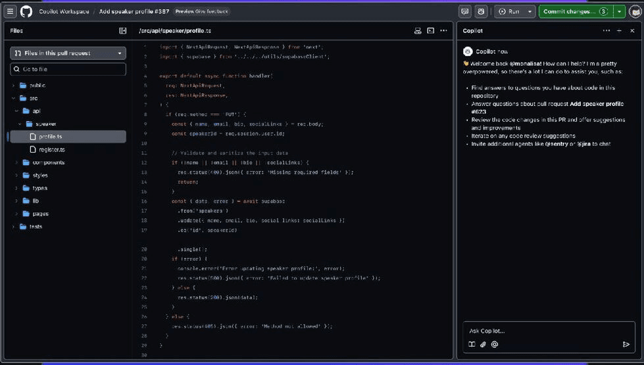Open the Copilot chat icon in header
The height and width of the screenshot is (365, 644).
[482, 11]
